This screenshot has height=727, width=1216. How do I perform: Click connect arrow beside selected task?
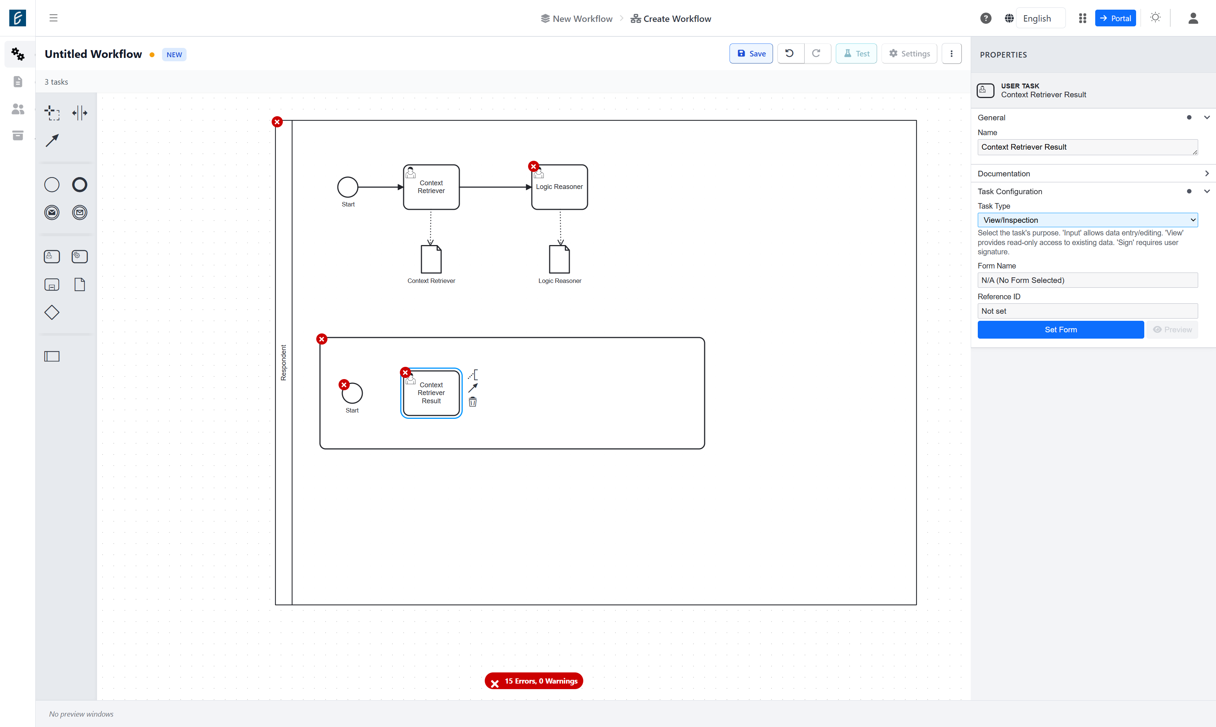(x=473, y=388)
